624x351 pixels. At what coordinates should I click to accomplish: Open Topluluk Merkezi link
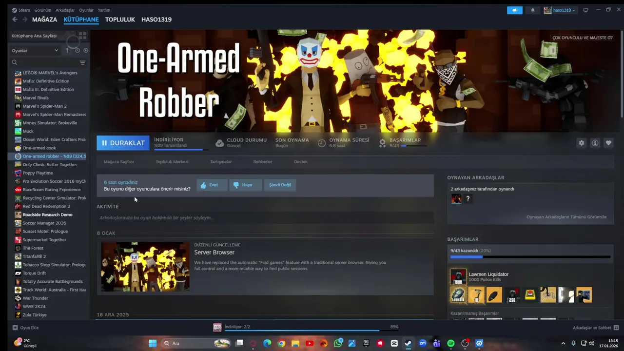(x=172, y=161)
